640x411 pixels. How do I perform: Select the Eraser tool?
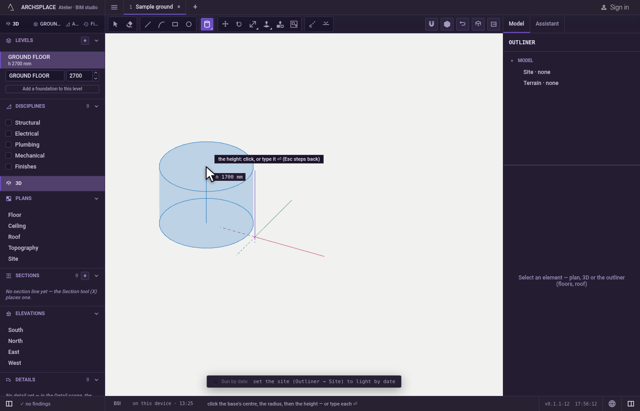tap(129, 24)
